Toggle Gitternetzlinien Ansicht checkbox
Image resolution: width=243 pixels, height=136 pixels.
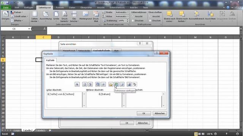(x=133, y=16)
